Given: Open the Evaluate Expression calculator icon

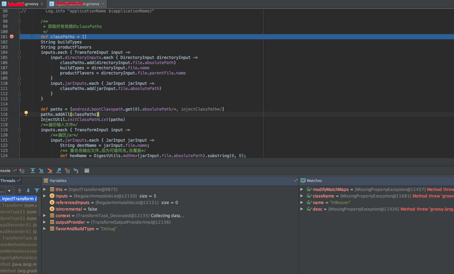Looking at the screenshot, I should pyautogui.click(x=87, y=170).
